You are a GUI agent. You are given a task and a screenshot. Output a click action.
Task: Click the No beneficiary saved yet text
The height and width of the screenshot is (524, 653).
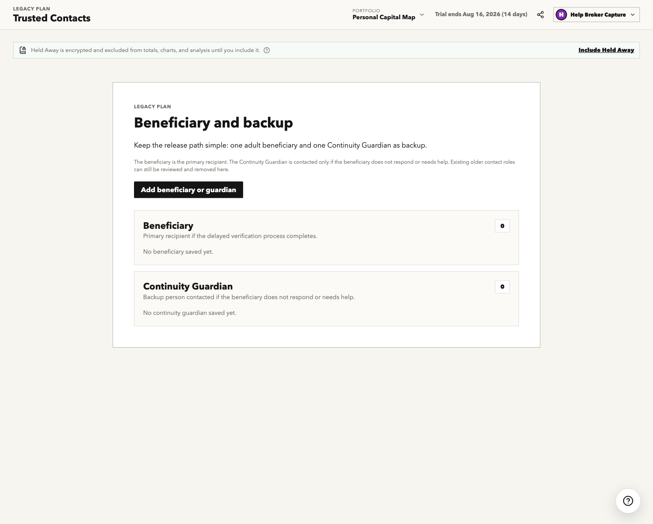tap(178, 252)
